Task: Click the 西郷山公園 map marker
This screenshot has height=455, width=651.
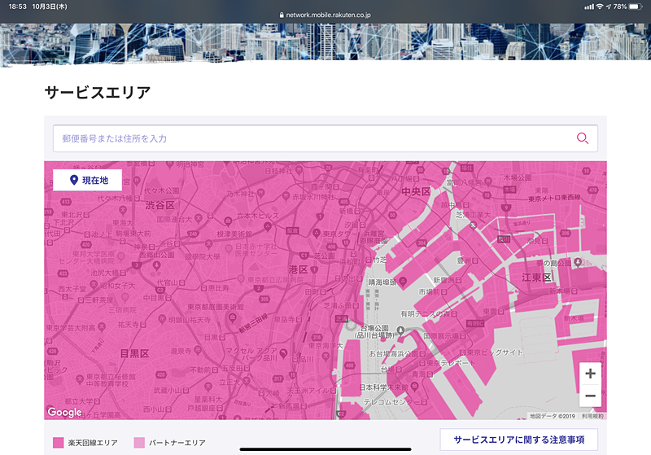Action: [156, 265]
